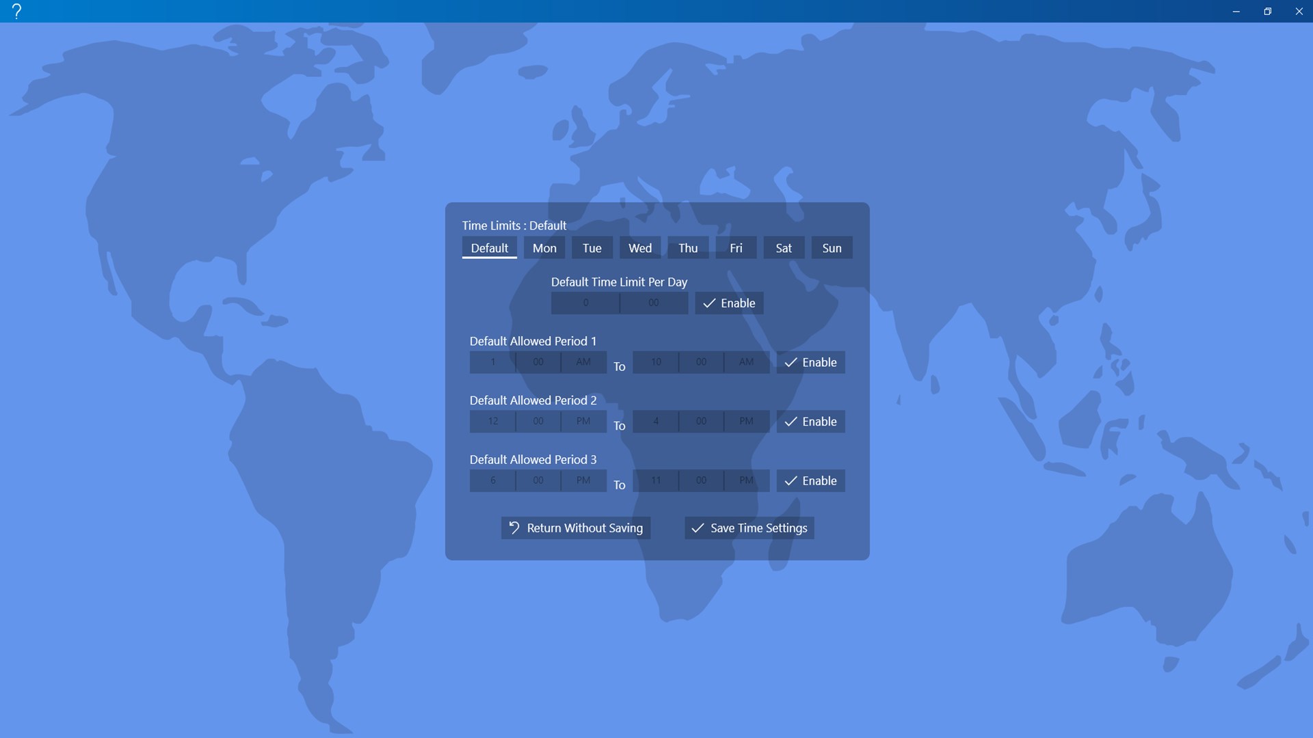Viewport: 1313px width, 738px height.
Task: Toggle Enable for Default Time Limit Per Day
Action: pyautogui.click(x=729, y=303)
